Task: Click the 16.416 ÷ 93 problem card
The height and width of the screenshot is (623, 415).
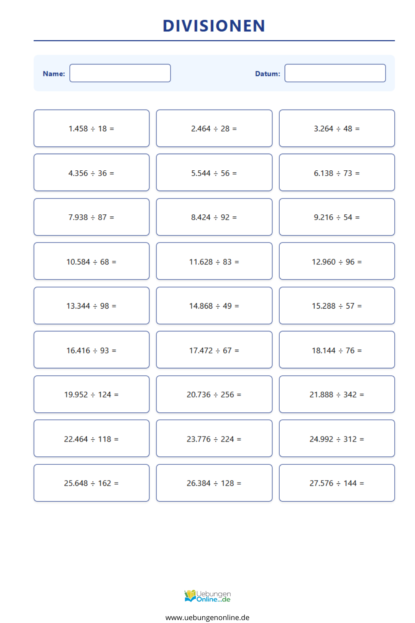Action: click(91, 350)
